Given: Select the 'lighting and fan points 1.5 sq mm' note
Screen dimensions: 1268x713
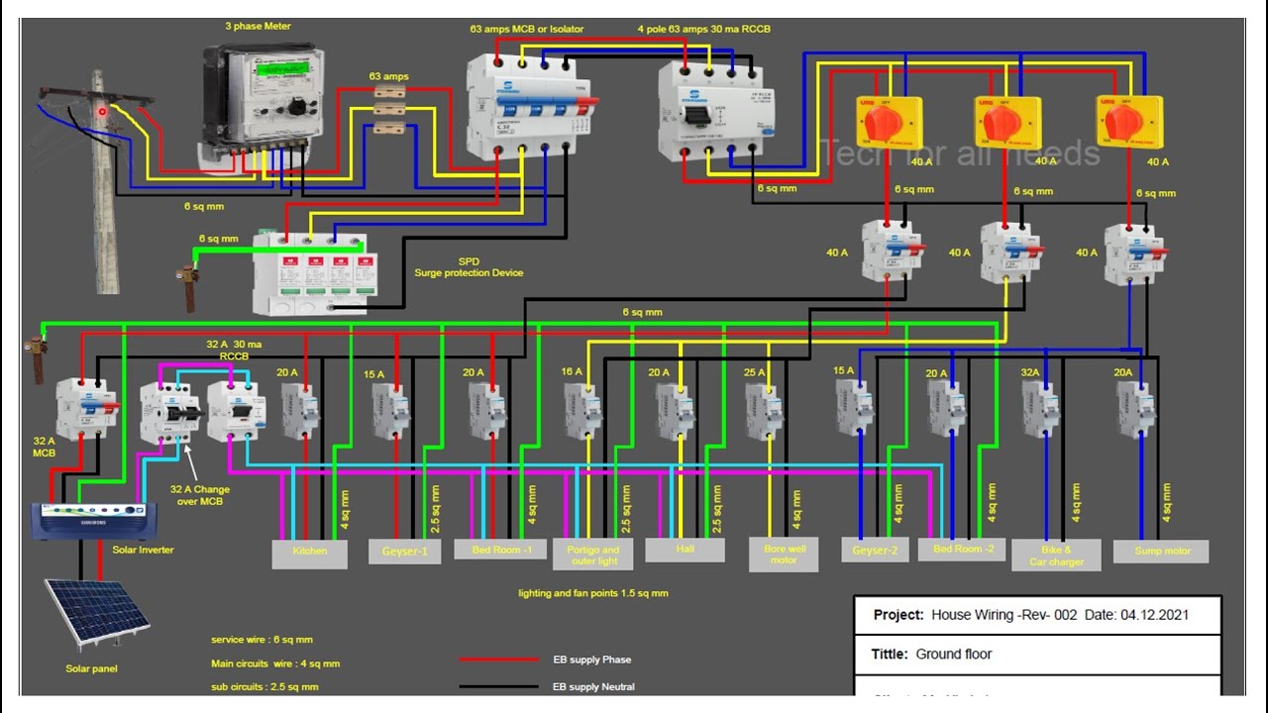Looking at the screenshot, I should pos(593,593).
